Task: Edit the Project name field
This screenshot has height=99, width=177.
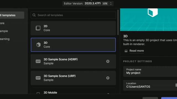Action: (150, 71)
